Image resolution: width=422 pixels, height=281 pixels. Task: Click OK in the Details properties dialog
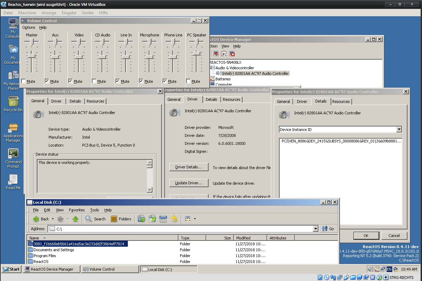tap(366, 236)
